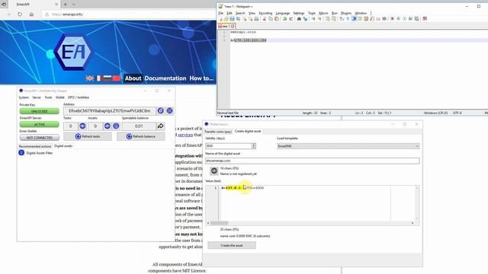Open browser tab list chevron
This screenshot has width=488, height=274.
[74, 5]
